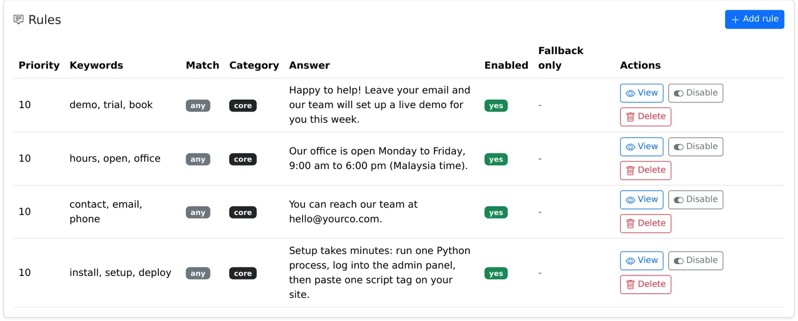798x321 pixels.
Task: Click the "yes" badge in contact row
Action: (496, 212)
